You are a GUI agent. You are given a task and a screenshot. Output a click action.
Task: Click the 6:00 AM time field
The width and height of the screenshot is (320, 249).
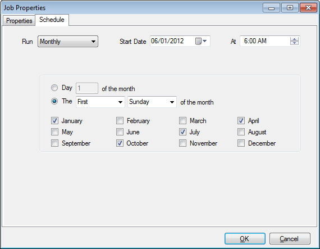click(x=270, y=41)
